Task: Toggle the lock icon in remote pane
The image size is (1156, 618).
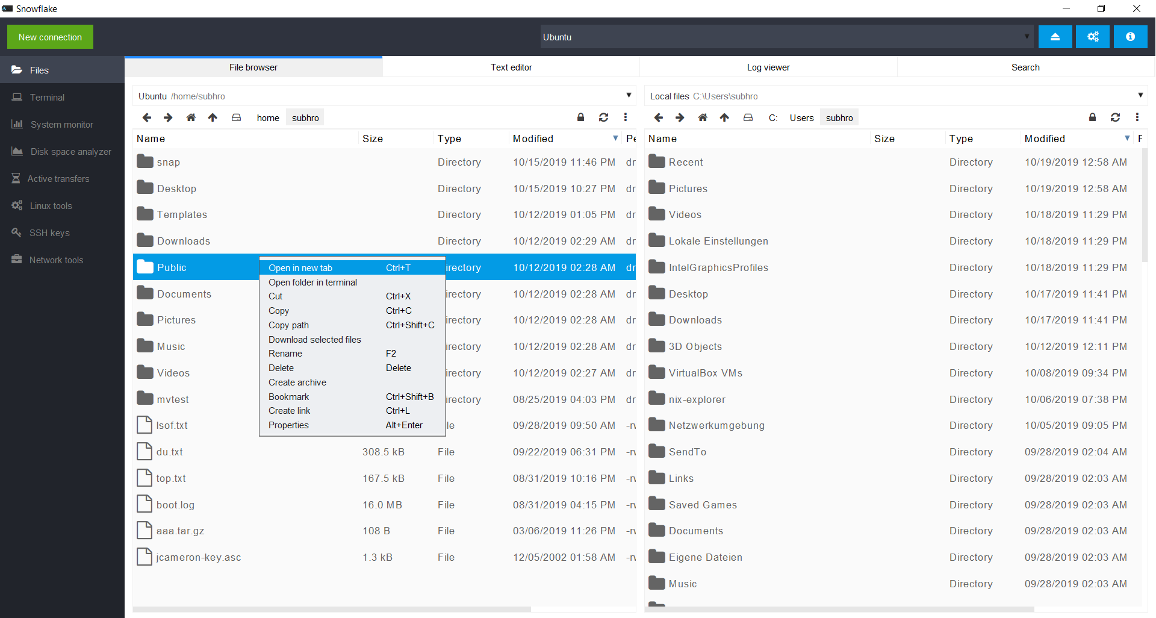Action: (x=580, y=117)
